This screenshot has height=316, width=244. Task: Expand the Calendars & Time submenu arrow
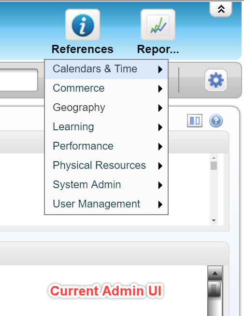[160, 69]
